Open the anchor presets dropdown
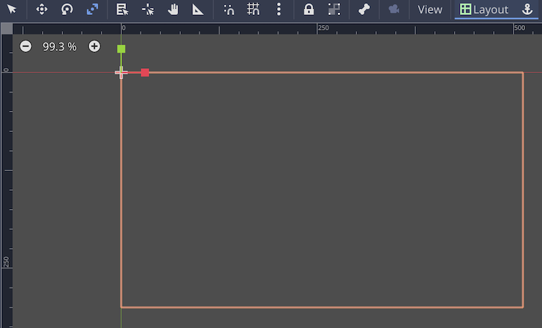542x328 pixels. coord(528,9)
